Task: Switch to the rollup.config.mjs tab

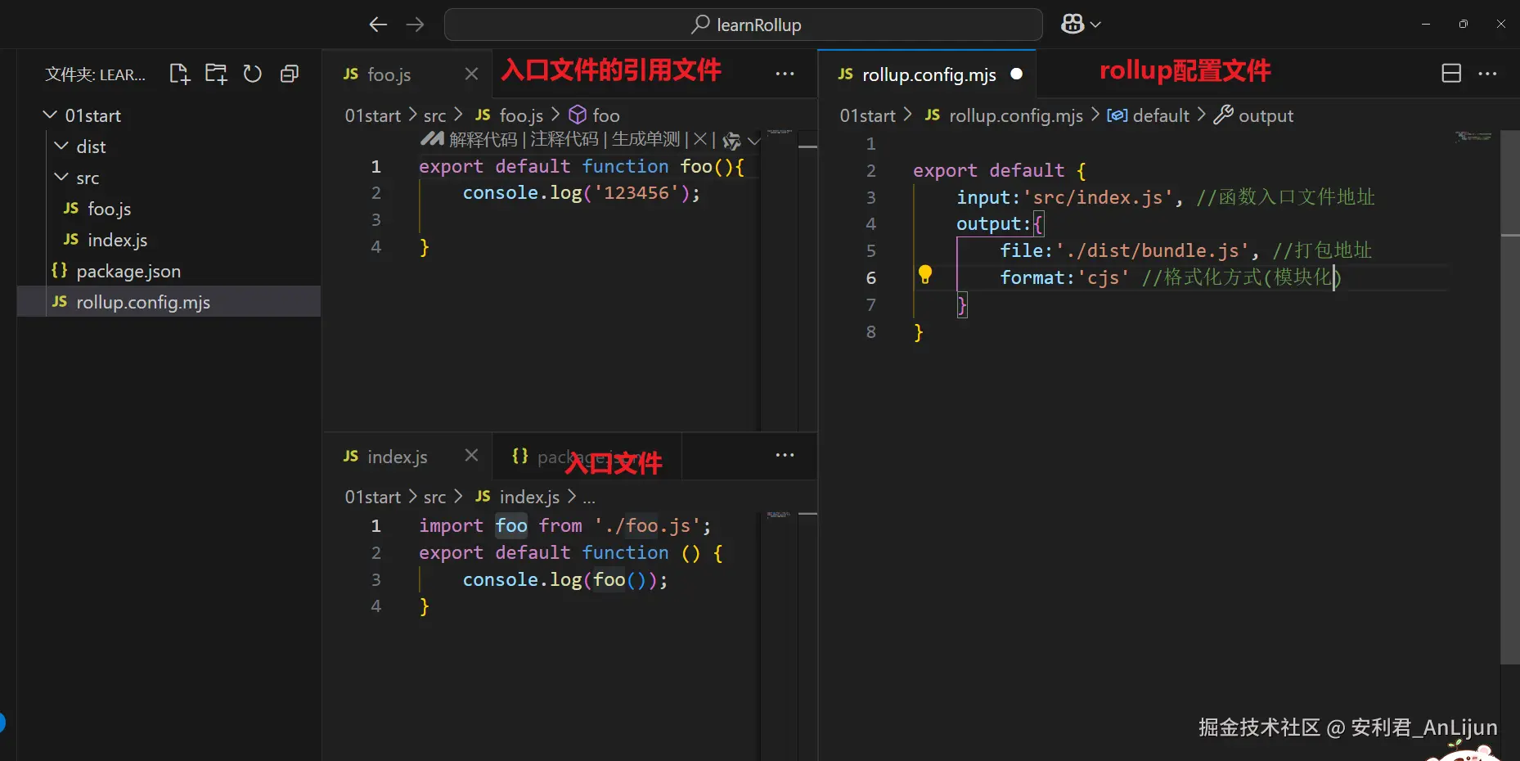Action: [929, 74]
